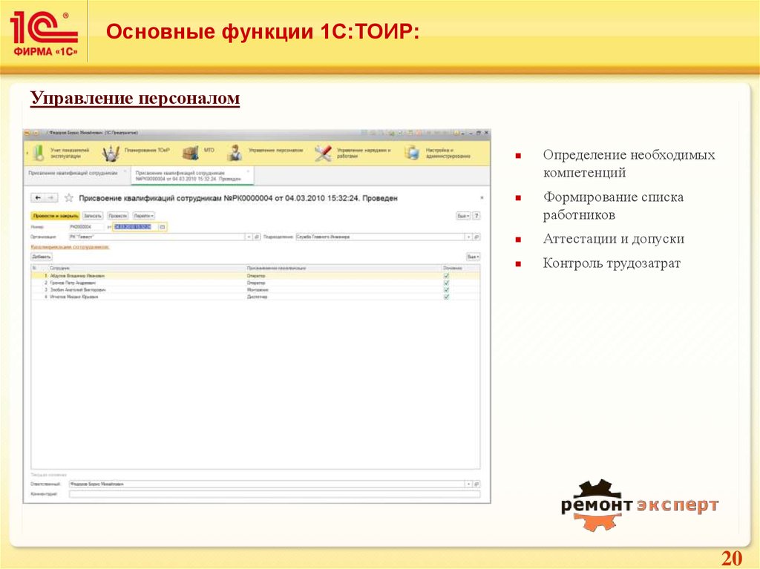Toggle the Основная checkbox for Гренов
This screenshot has width=760, height=569.
coord(446,283)
